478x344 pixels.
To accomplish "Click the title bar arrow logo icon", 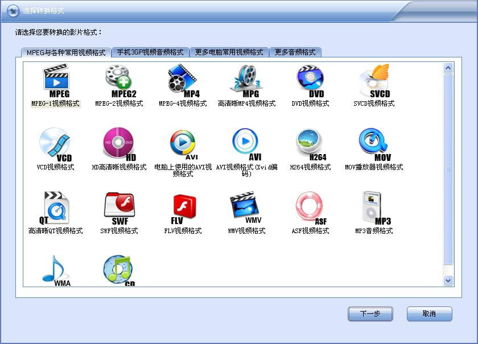I will [13, 11].
